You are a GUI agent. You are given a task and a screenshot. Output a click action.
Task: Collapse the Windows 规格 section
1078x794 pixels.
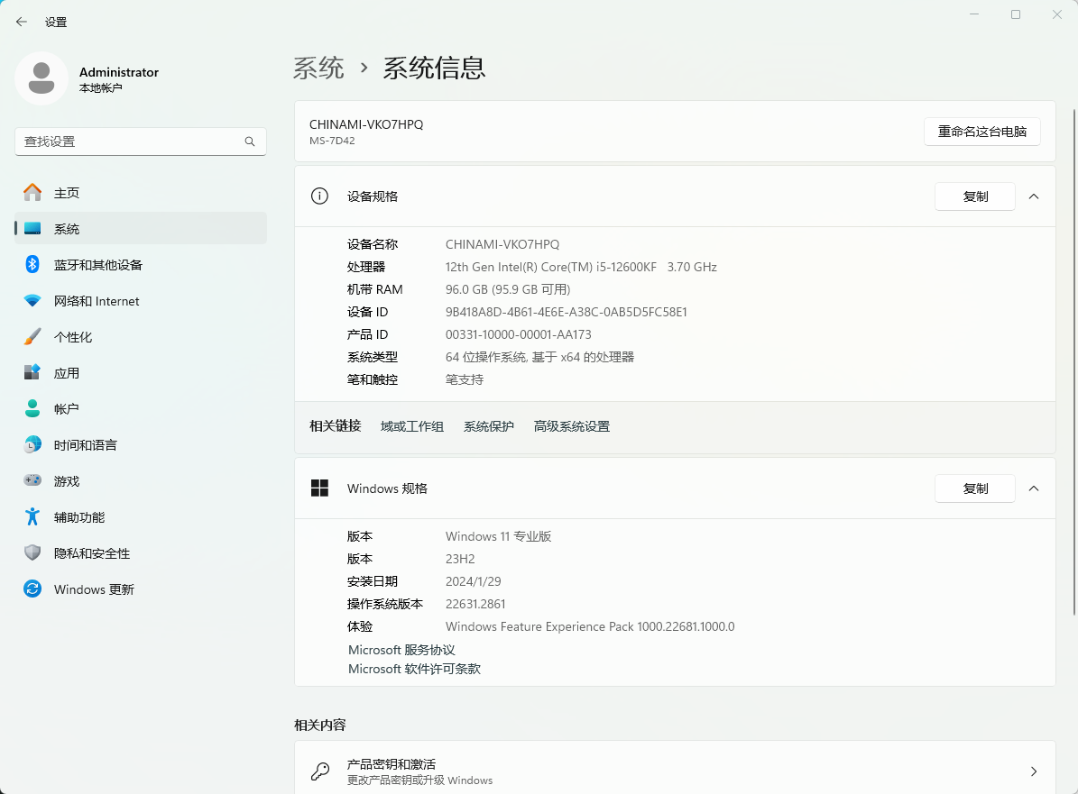tap(1033, 488)
